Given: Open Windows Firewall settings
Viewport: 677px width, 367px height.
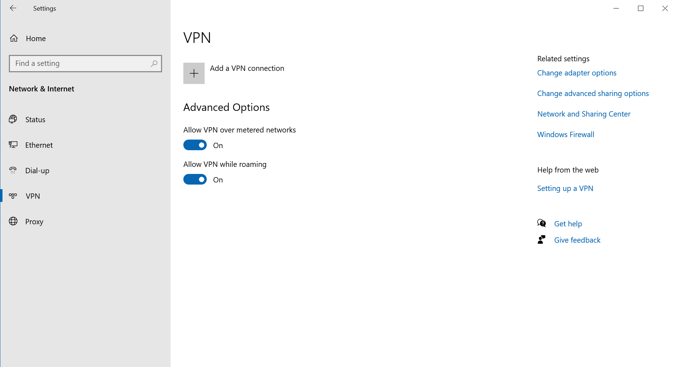Looking at the screenshot, I should [565, 134].
